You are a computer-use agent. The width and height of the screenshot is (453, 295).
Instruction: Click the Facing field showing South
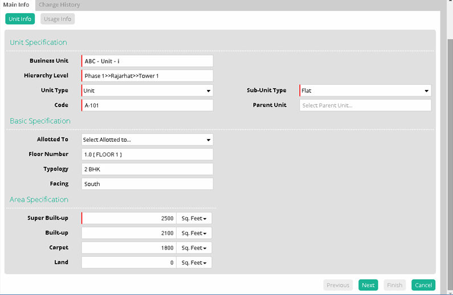[x=147, y=184]
